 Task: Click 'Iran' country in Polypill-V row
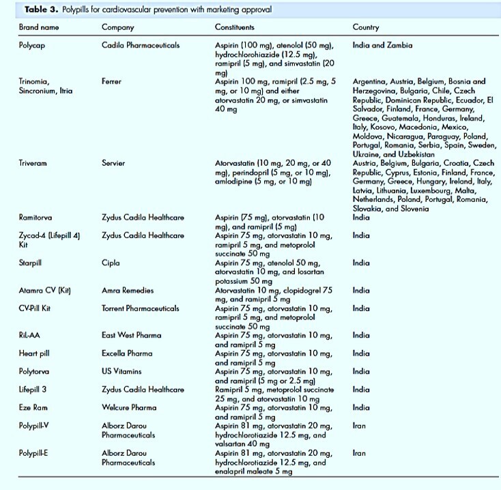[359, 426]
